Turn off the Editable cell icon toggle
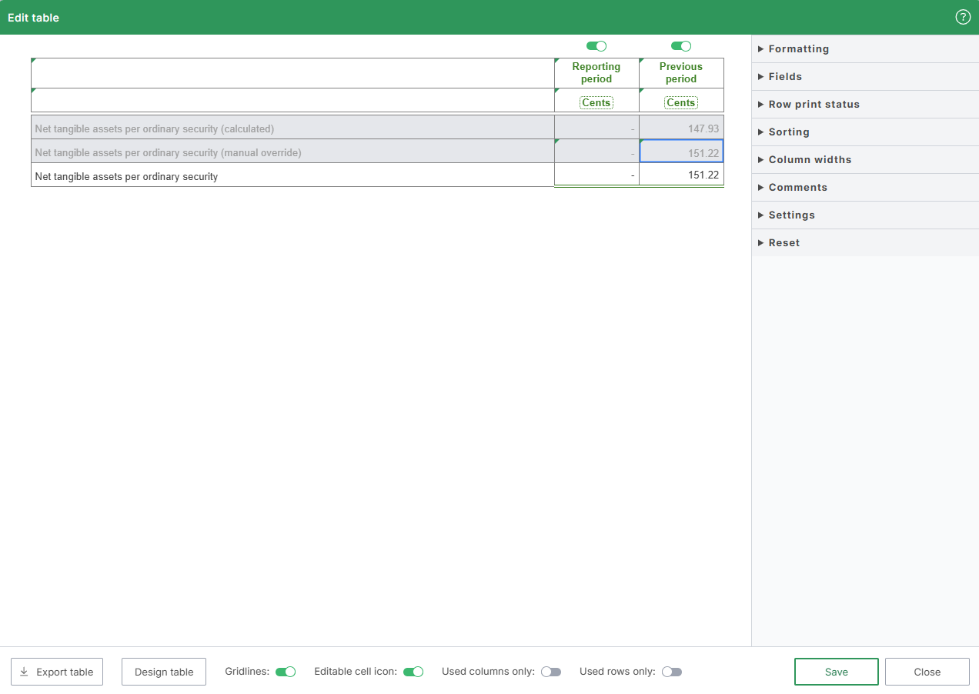 point(413,672)
